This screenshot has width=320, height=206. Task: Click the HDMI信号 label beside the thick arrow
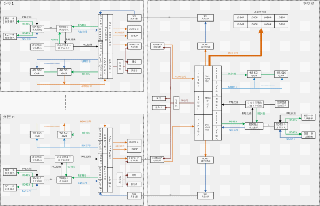click(232, 53)
